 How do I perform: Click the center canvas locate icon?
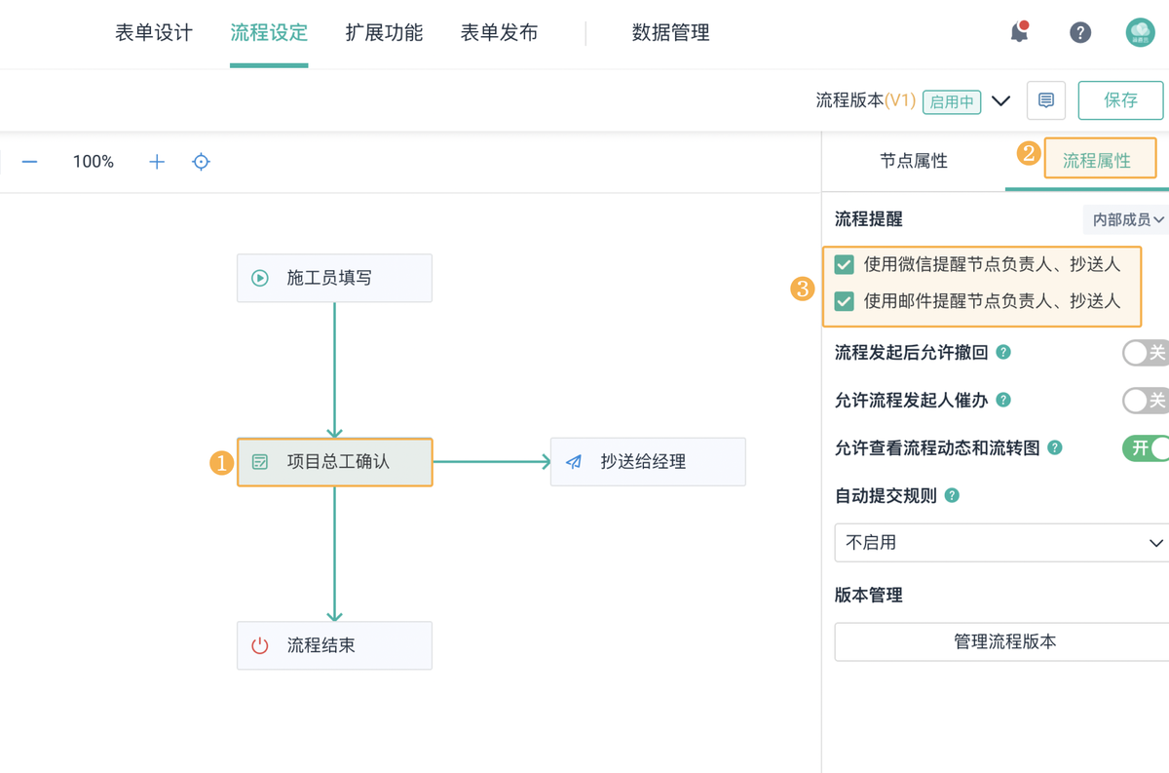[x=201, y=162]
